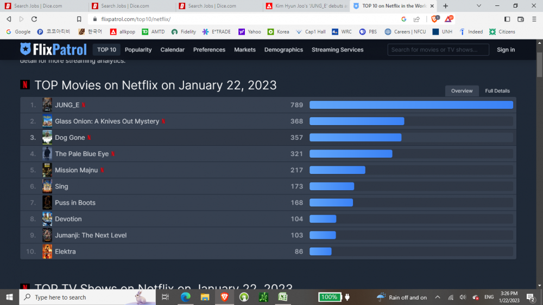Open the Wi-Fi network tray icon
The image size is (543, 305).
[x=451, y=297]
